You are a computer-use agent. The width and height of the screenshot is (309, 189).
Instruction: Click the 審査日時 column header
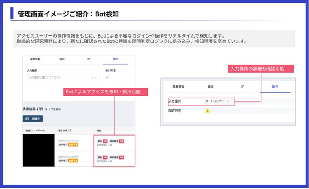pos(63,131)
